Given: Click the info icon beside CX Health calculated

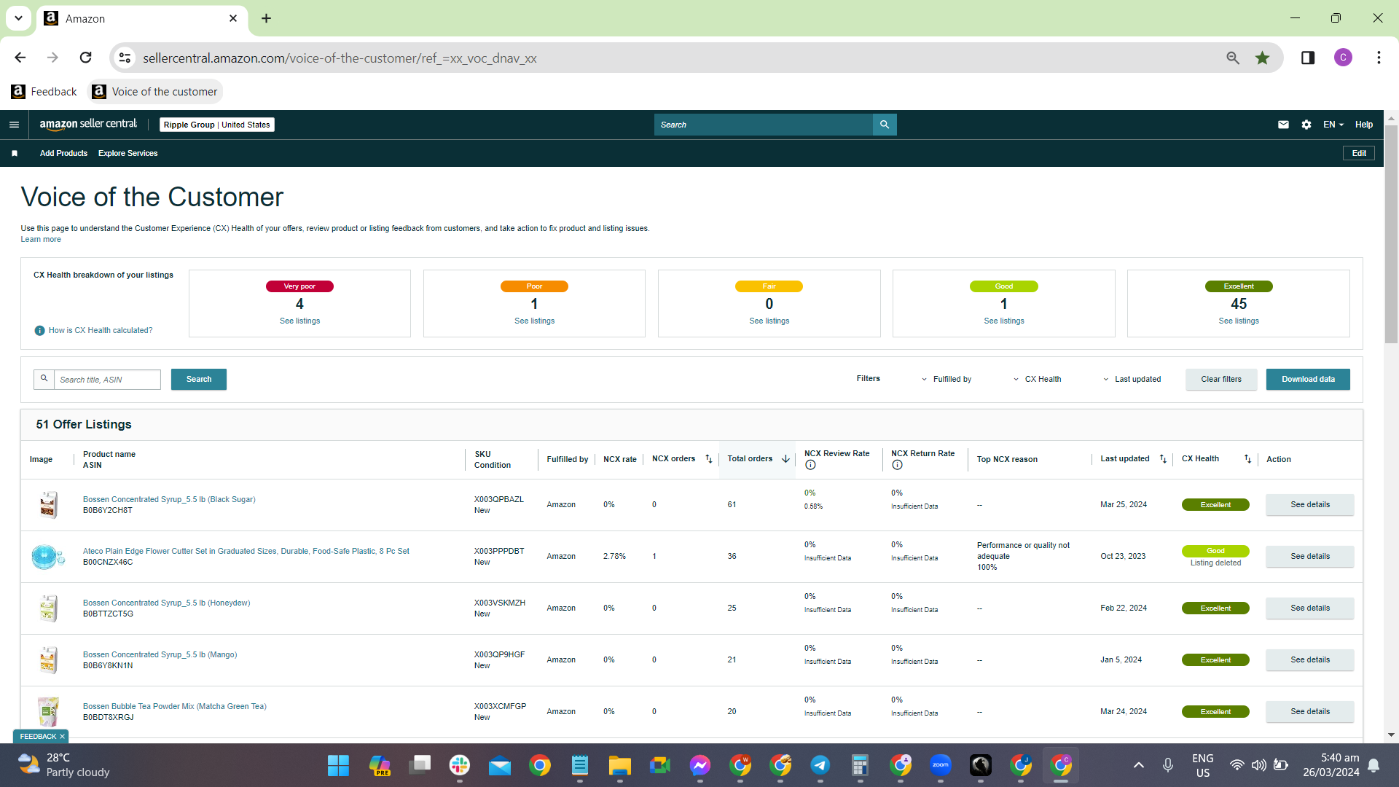Looking at the screenshot, I should tap(40, 331).
